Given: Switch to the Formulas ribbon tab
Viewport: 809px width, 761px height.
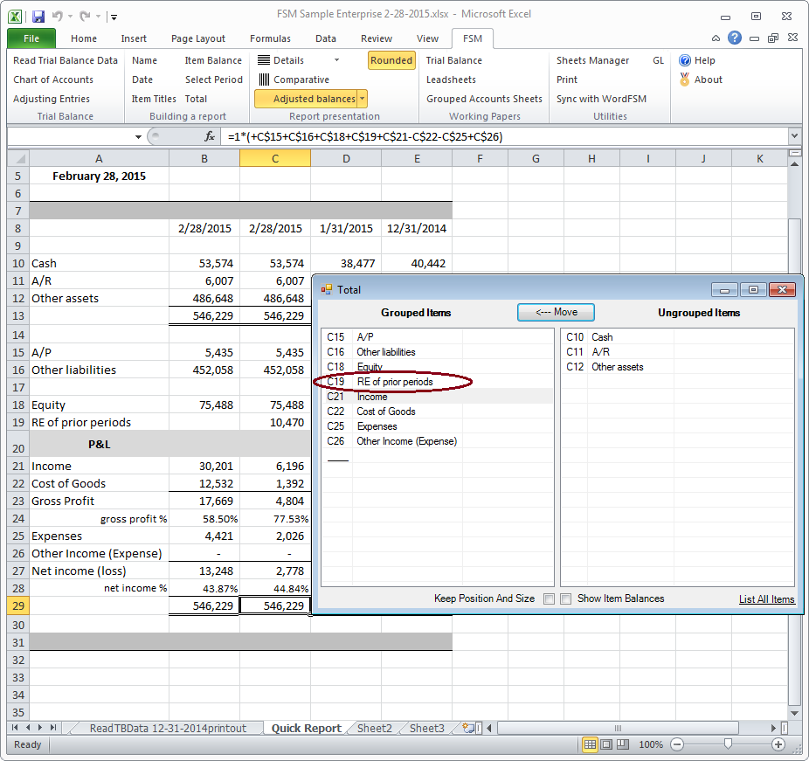Looking at the screenshot, I should click(271, 38).
